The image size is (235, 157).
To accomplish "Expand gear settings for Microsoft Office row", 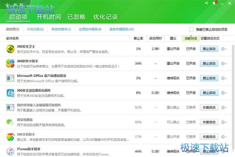I will tap(224, 78).
